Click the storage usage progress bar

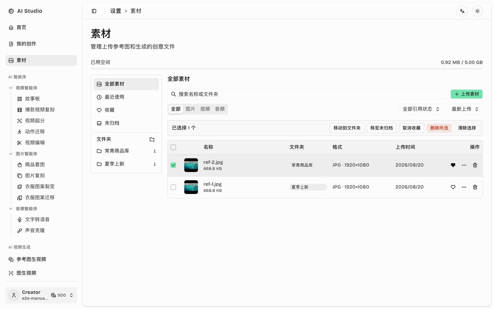pyautogui.click(x=286, y=69)
